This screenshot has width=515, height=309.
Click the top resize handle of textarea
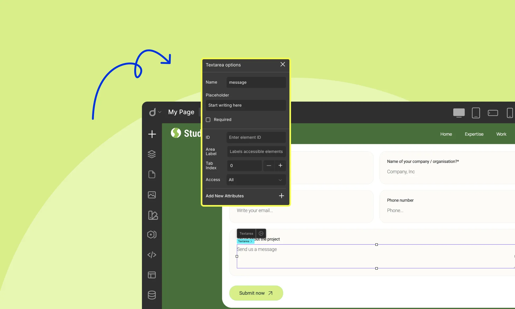point(376,245)
